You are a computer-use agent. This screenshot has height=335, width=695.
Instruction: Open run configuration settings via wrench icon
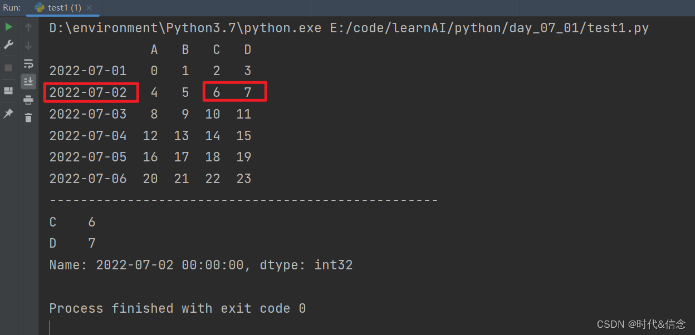8,45
